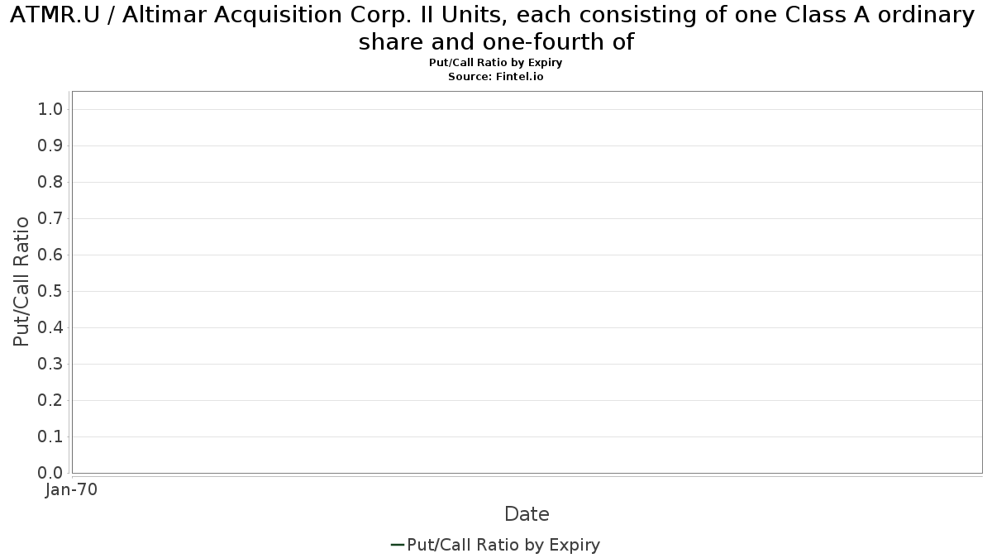Click the 0.3 y-axis tick label
The height and width of the screenshot is (558, 992).
(51, 364)
